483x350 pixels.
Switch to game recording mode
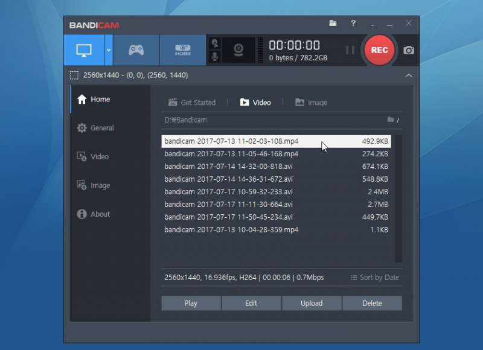click(x=136, y=50)
